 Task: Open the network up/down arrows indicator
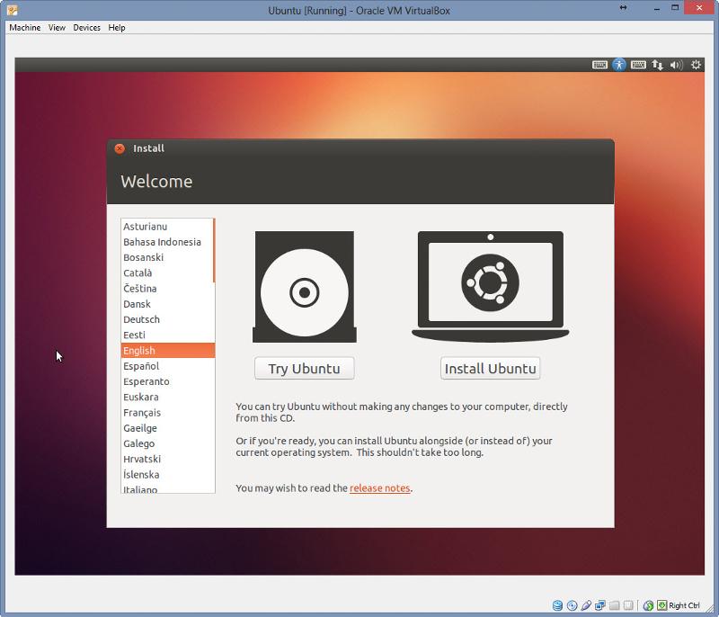[x=658, y=65]
